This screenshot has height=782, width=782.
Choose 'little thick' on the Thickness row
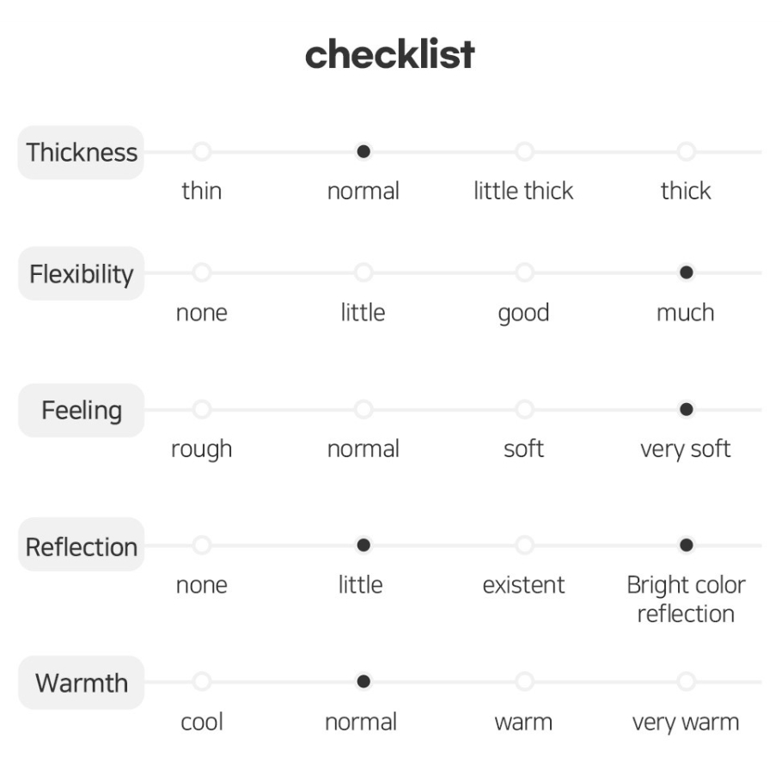525,151
